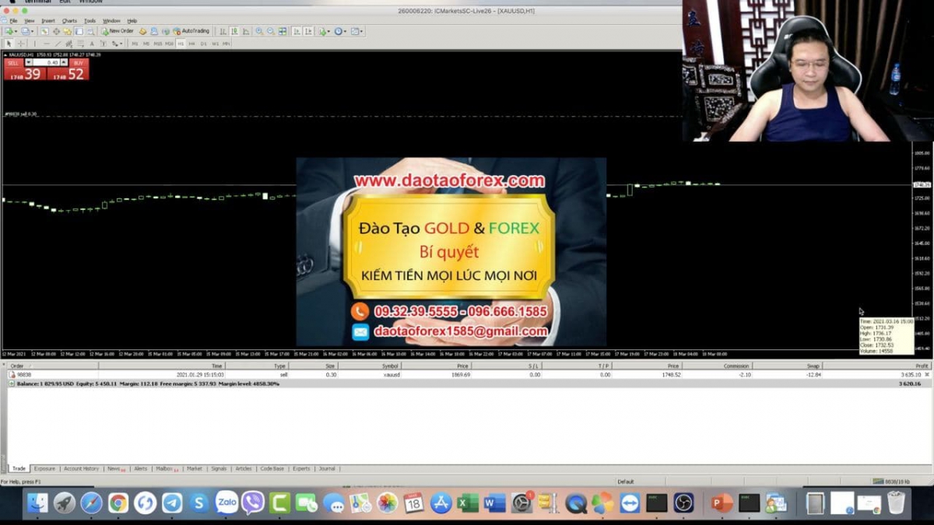Switch to the Trade tab
Screen dimensions: 934x525
pyautogui.click(x=19, y=468)
